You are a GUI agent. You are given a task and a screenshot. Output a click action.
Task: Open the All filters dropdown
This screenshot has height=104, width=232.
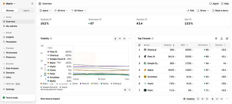click(79, 11)
